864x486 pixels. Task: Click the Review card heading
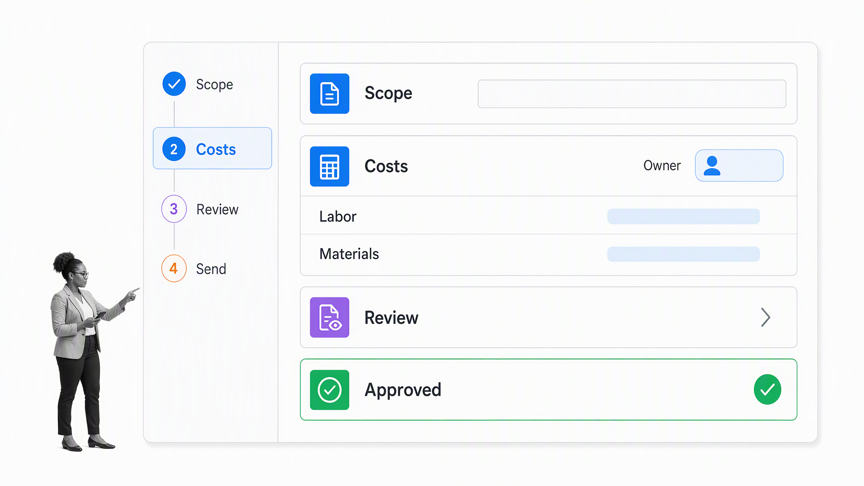point(391,318)
